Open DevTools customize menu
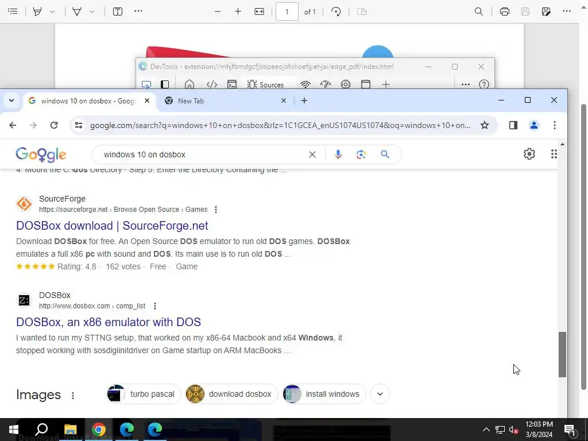 click(465, 84)
